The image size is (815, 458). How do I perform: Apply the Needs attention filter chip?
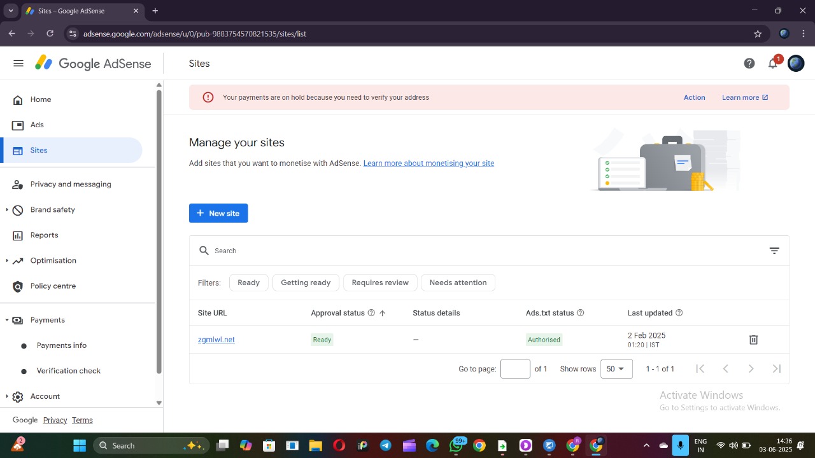458,282
